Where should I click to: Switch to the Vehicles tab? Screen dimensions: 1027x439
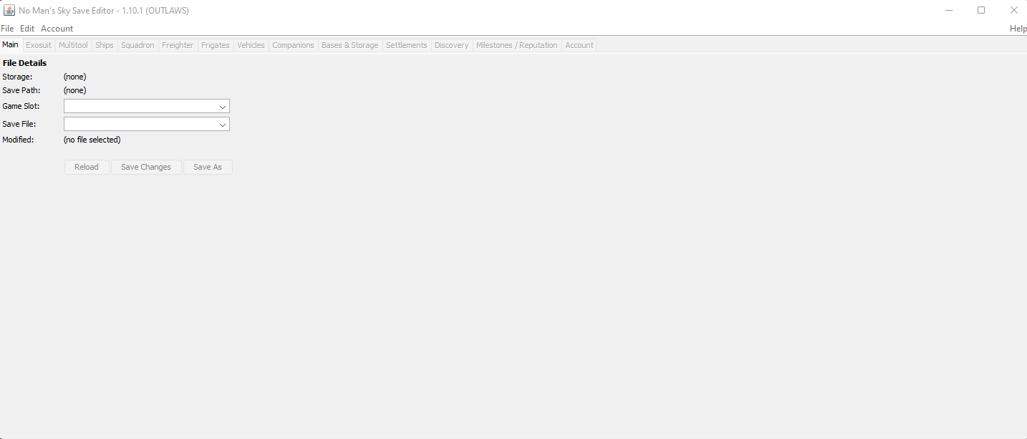coord(251,45)
